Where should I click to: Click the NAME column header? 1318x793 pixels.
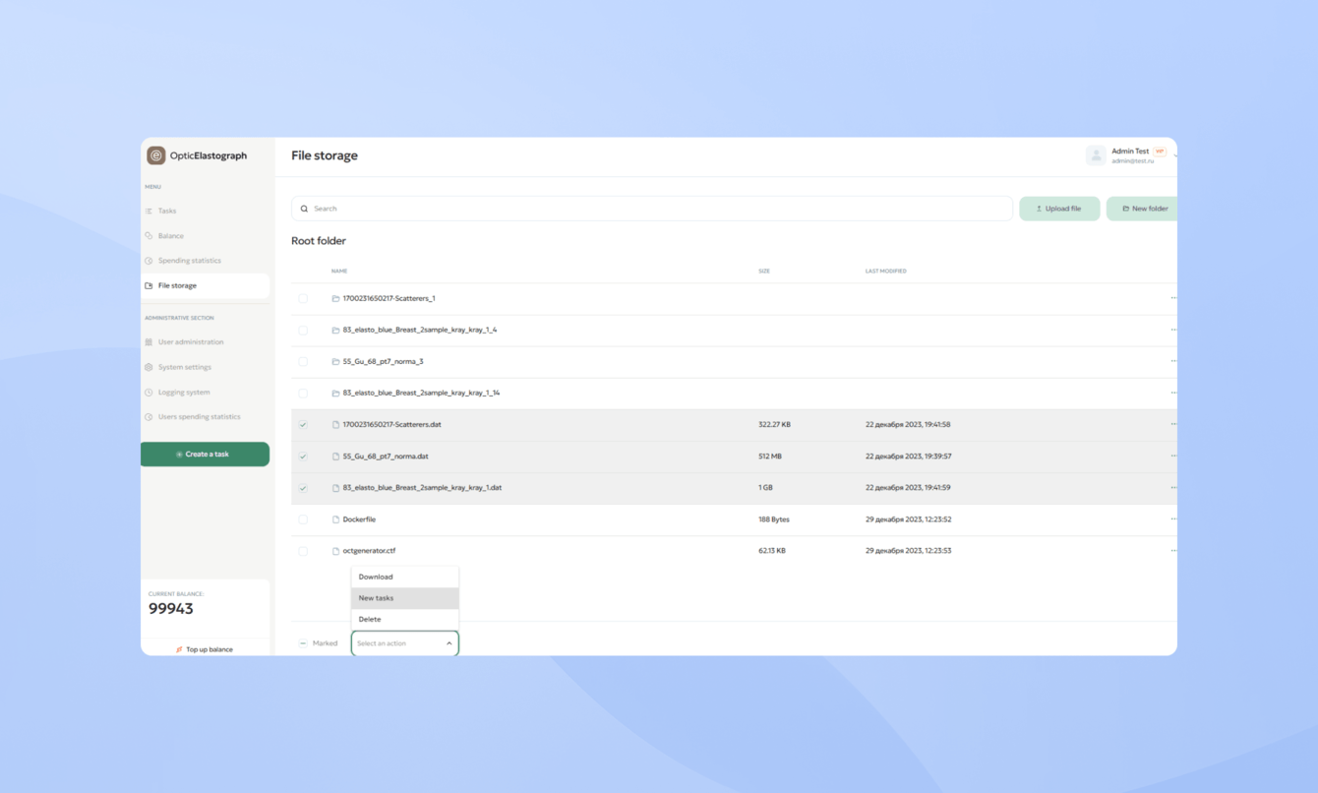tap(339, 272)
